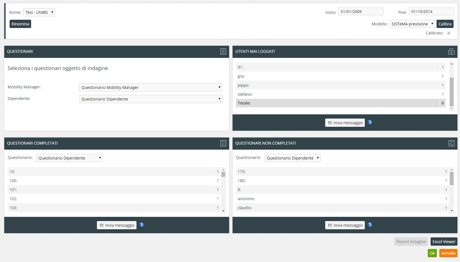
Task: Click the Questionari Non Completati panel header icon
Action: (452, 143)
